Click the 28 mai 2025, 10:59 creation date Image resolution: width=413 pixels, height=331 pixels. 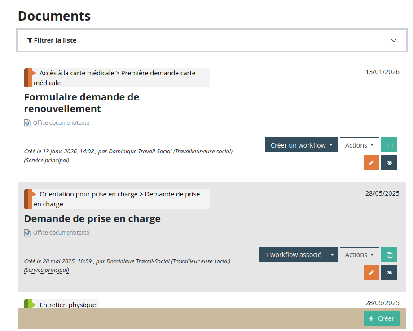point(67,261)
